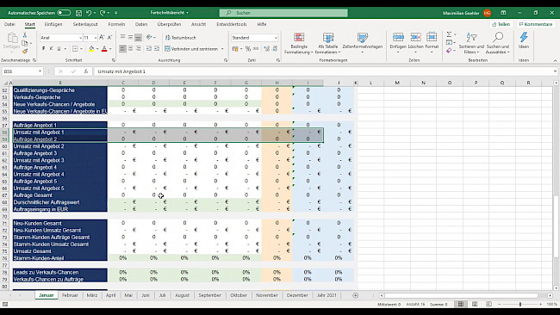Switch to the Einfügen ribbon tab

coord(53,24)
